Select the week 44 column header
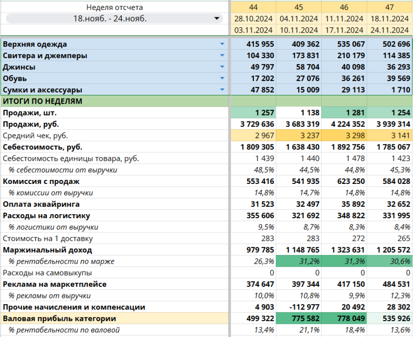413x337 pixels. click(253, 7)
